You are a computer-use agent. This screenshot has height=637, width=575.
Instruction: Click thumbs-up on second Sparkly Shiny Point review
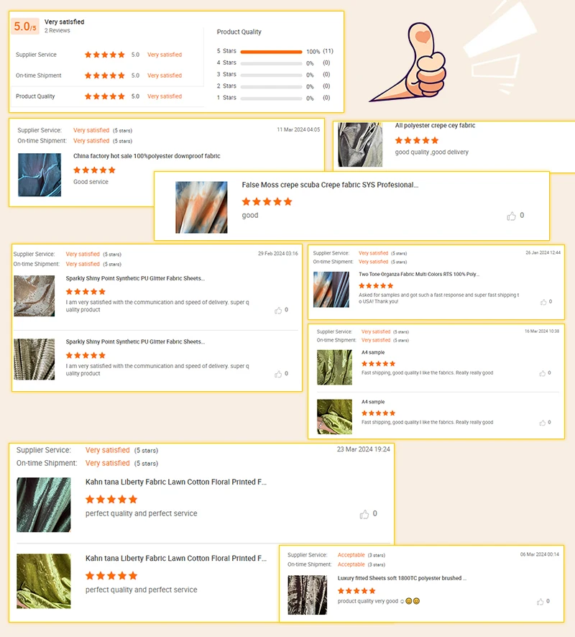278,374
